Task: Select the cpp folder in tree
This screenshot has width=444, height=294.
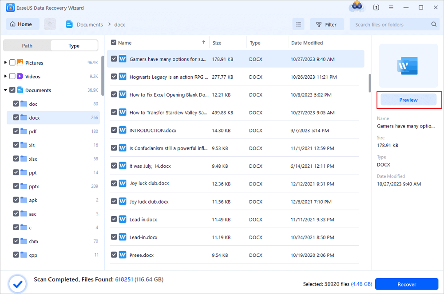Action: coord(53,255)
